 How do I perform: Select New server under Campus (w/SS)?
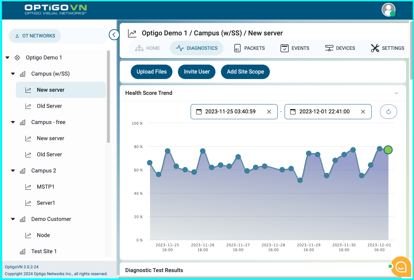click(x=61, y=90)
